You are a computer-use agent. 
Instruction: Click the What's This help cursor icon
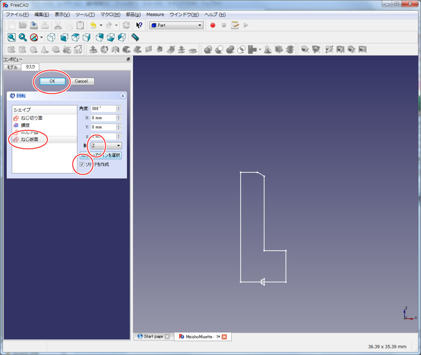[139, 25]
